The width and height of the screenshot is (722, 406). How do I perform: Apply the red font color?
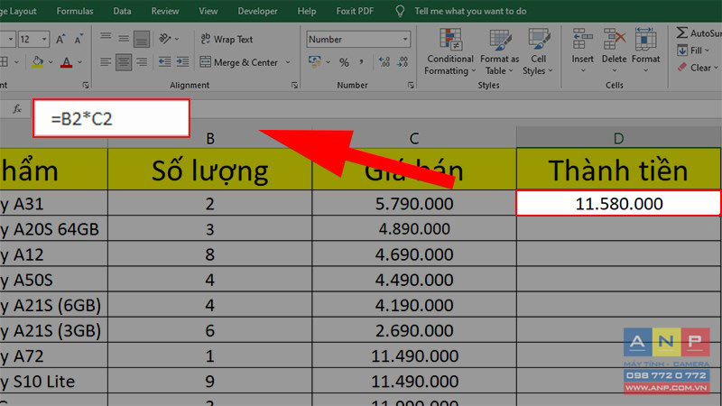coord(67,62)
